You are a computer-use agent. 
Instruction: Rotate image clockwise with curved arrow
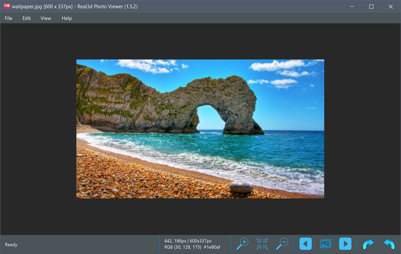click(368, 244)
